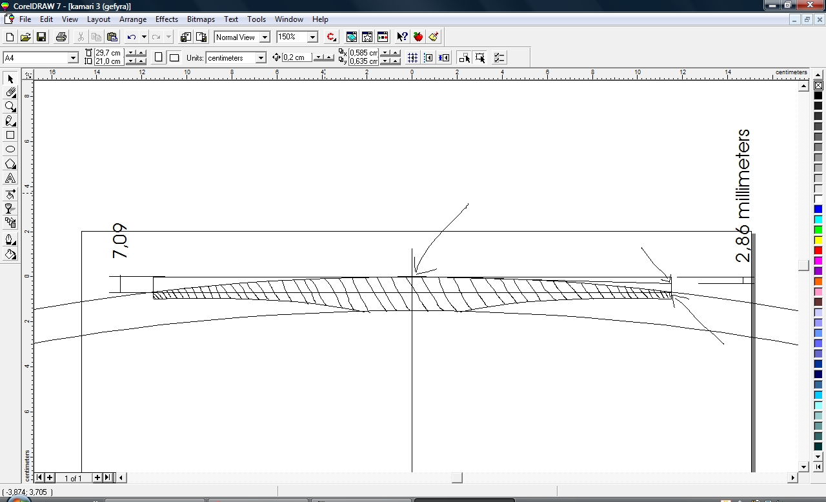
Task: Open the 150% zoom level dropdown
Action: (x=312, y=37)
